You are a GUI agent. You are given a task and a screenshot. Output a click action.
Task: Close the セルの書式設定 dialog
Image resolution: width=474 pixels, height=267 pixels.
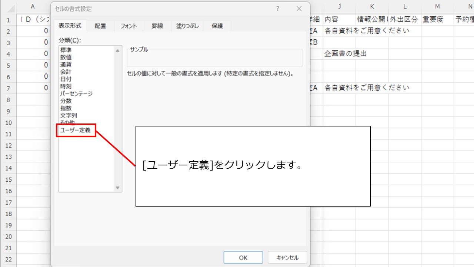pos(299,9)
